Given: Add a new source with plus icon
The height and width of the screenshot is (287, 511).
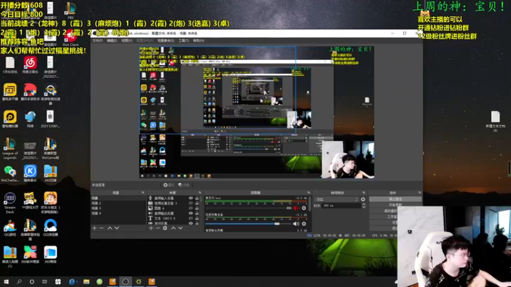Looking at the screenshot, I should coord(151,228).
